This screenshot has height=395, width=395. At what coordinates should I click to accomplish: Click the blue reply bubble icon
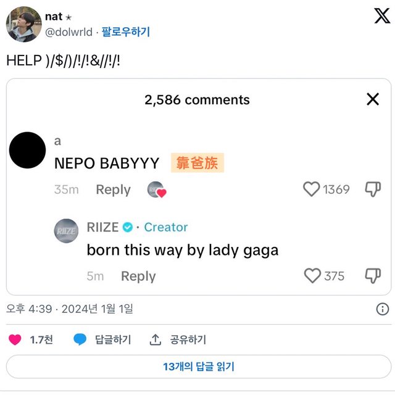tap(80, 339)
